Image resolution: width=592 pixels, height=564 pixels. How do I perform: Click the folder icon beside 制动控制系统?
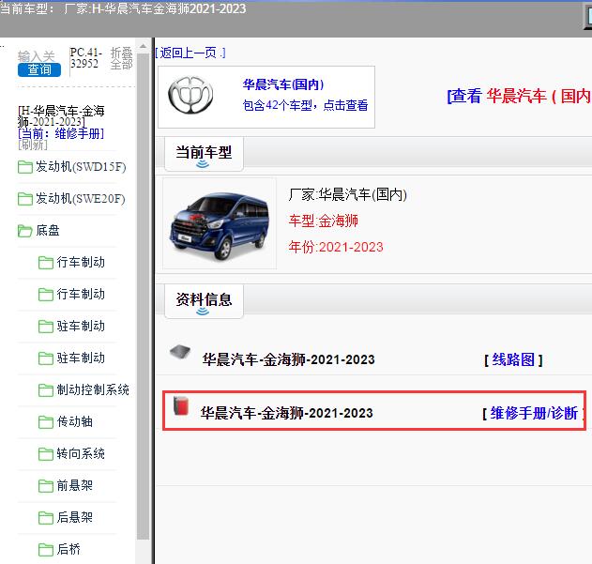[46, 390]
